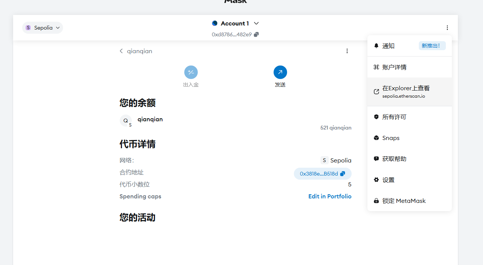Click the bell icon beside 通知
The image size is (483, 265).
376,46
